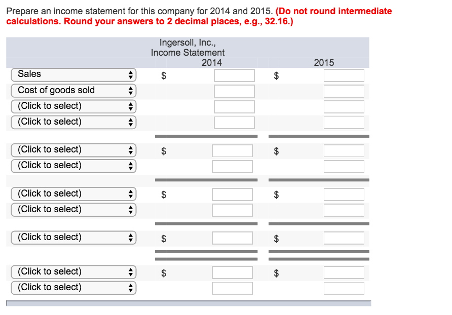Expand the third row Click to select dropdown

pyautogui.click(x=73, y=107)
